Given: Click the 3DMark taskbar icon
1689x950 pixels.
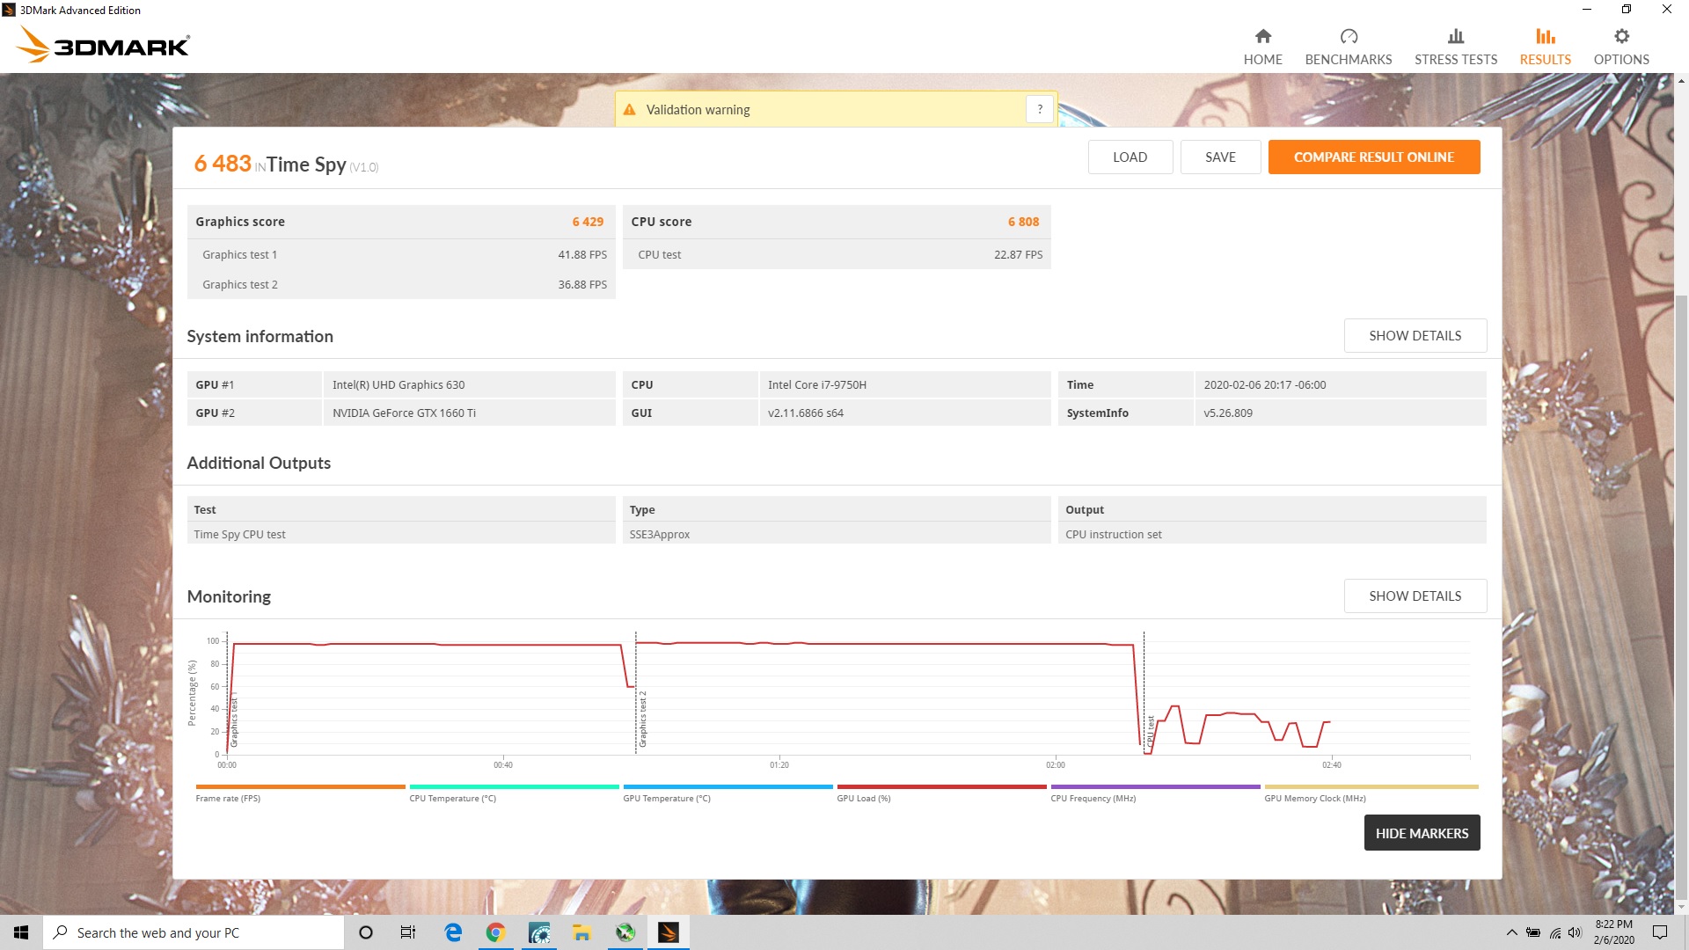Looking at the screenshot, I should coord(669,932).
